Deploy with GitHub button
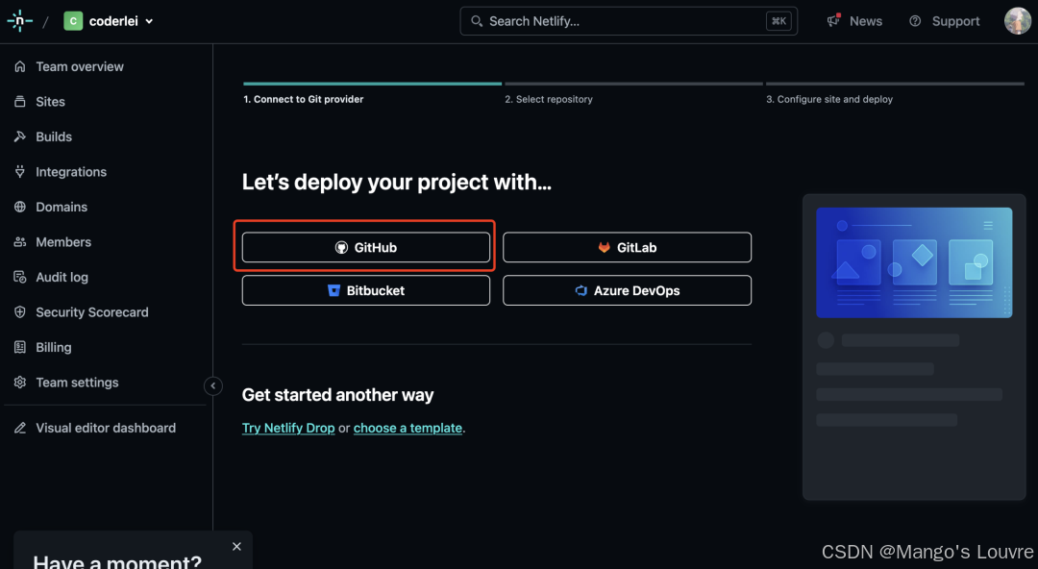The height and width of the screenshot is (569, 1038). click(x=365, y=247)
